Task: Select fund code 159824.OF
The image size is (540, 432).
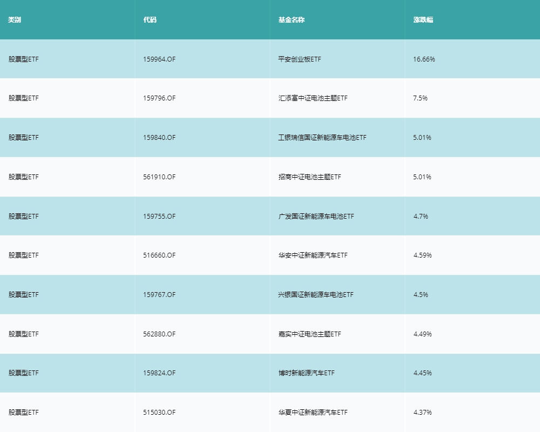Action: (x=159, y=373)
